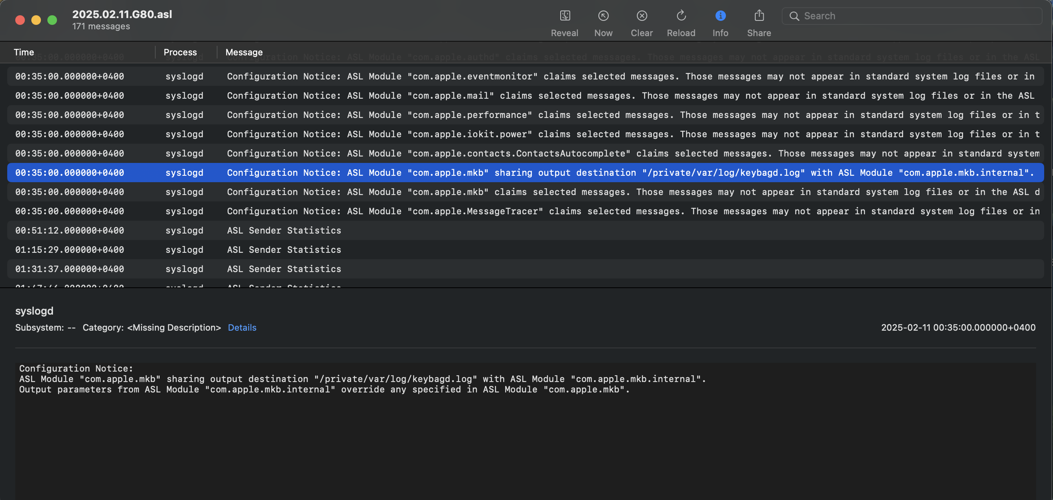Click the "Output parameters from ASL Module" line

pyautogui.click(x=325, y=390)
